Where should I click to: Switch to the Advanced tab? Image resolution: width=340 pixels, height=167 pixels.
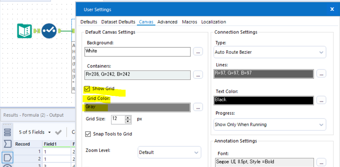167,22
